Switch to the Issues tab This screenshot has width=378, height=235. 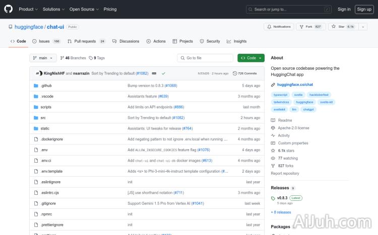[45, 41]
